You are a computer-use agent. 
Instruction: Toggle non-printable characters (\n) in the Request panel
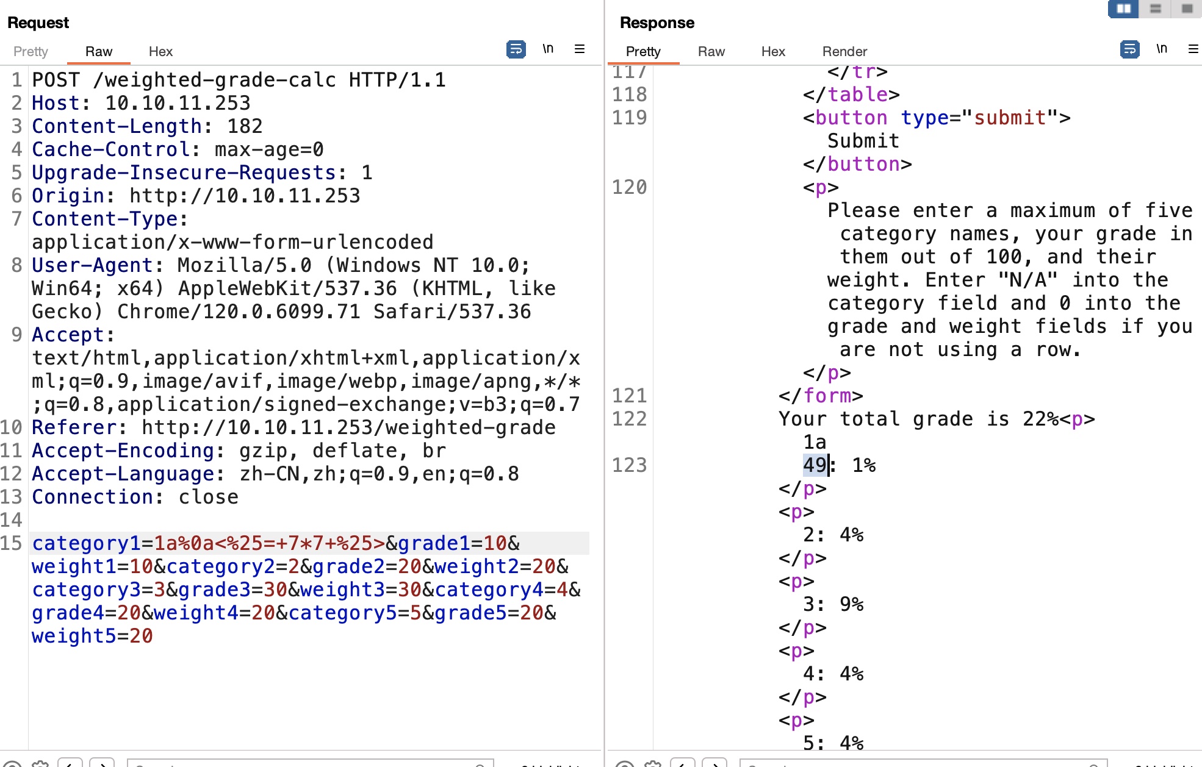click(548, 49)
